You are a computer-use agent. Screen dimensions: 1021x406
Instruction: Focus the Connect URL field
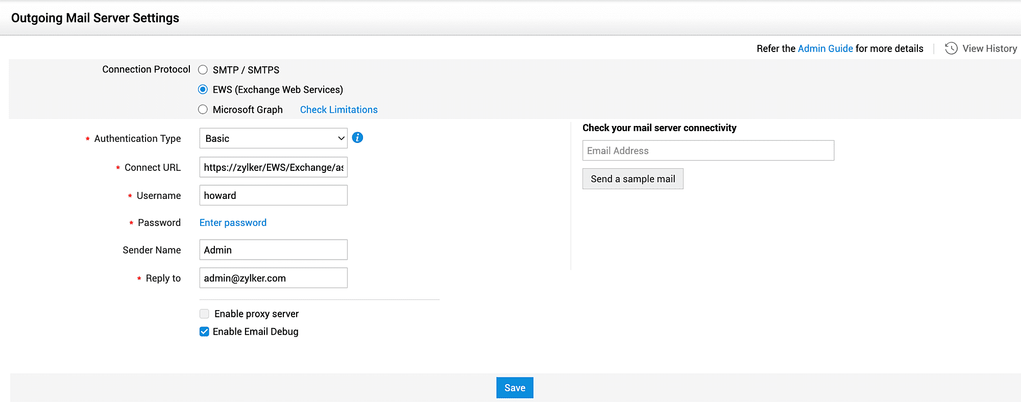[273, 167]
